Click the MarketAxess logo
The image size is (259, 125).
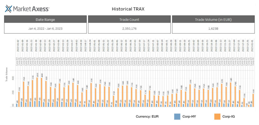pyautogui.click(x=27, y=9)
